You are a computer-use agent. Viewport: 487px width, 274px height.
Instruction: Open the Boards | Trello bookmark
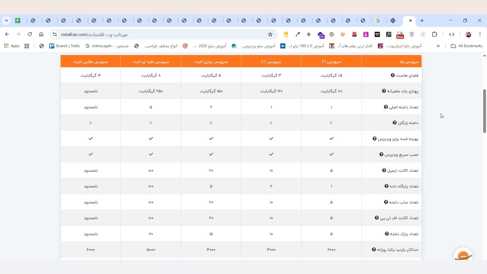[x=64, y=46]
